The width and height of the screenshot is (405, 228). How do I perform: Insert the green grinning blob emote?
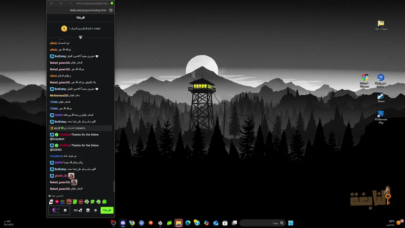(93, 202)
